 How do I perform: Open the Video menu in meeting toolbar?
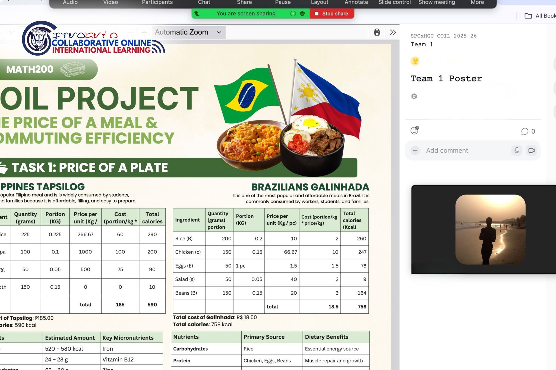(110, 2)
